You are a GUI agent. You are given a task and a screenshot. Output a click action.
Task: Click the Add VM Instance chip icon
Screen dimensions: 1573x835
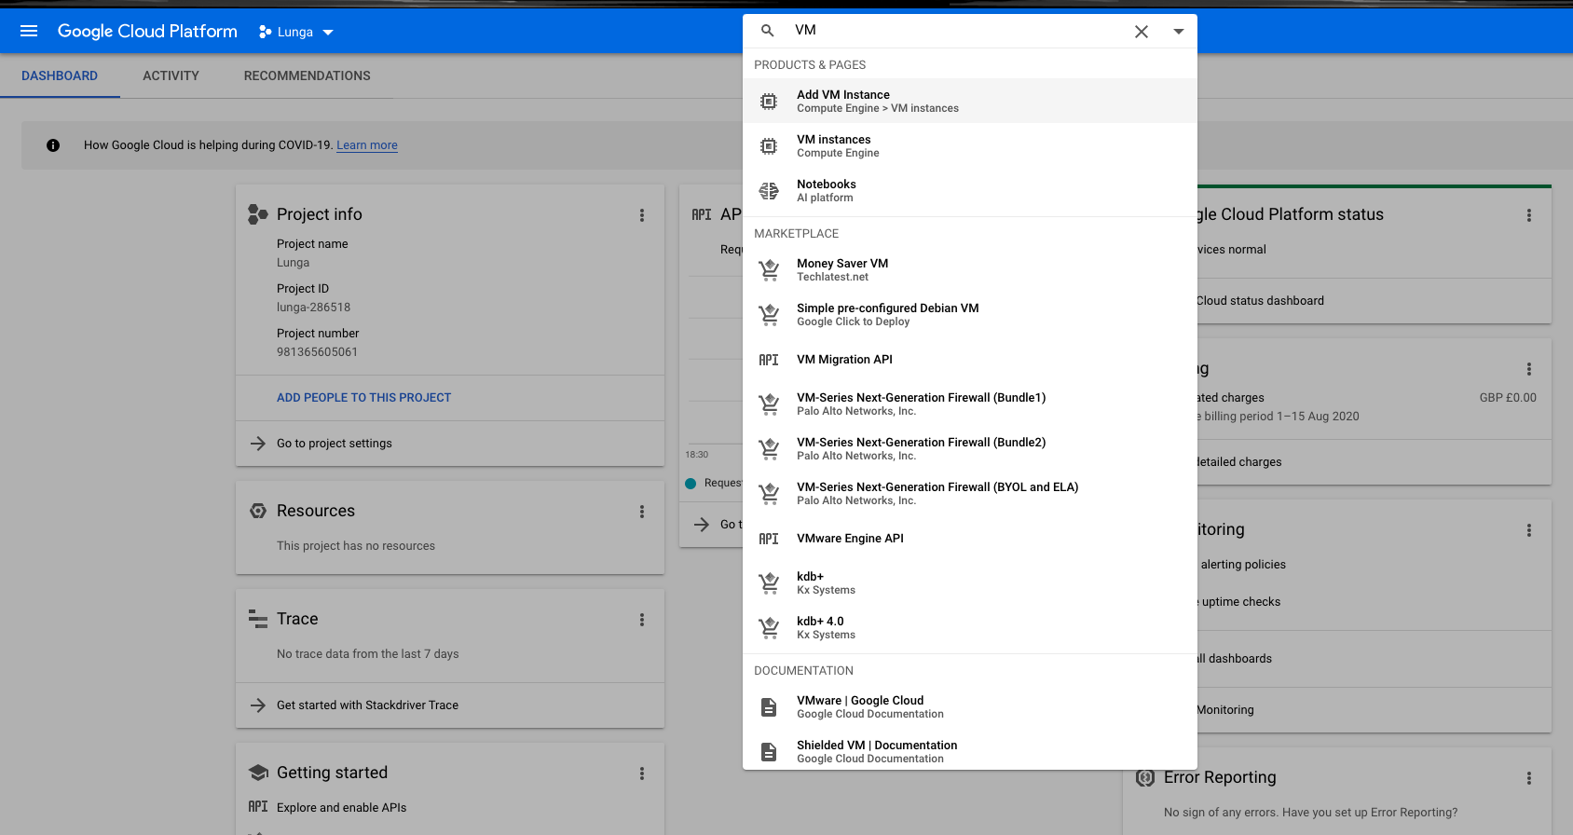tap(769, 102)
